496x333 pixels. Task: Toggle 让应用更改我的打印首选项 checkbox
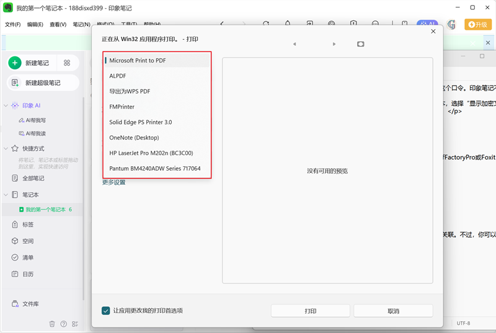click(x=105, y=311)
